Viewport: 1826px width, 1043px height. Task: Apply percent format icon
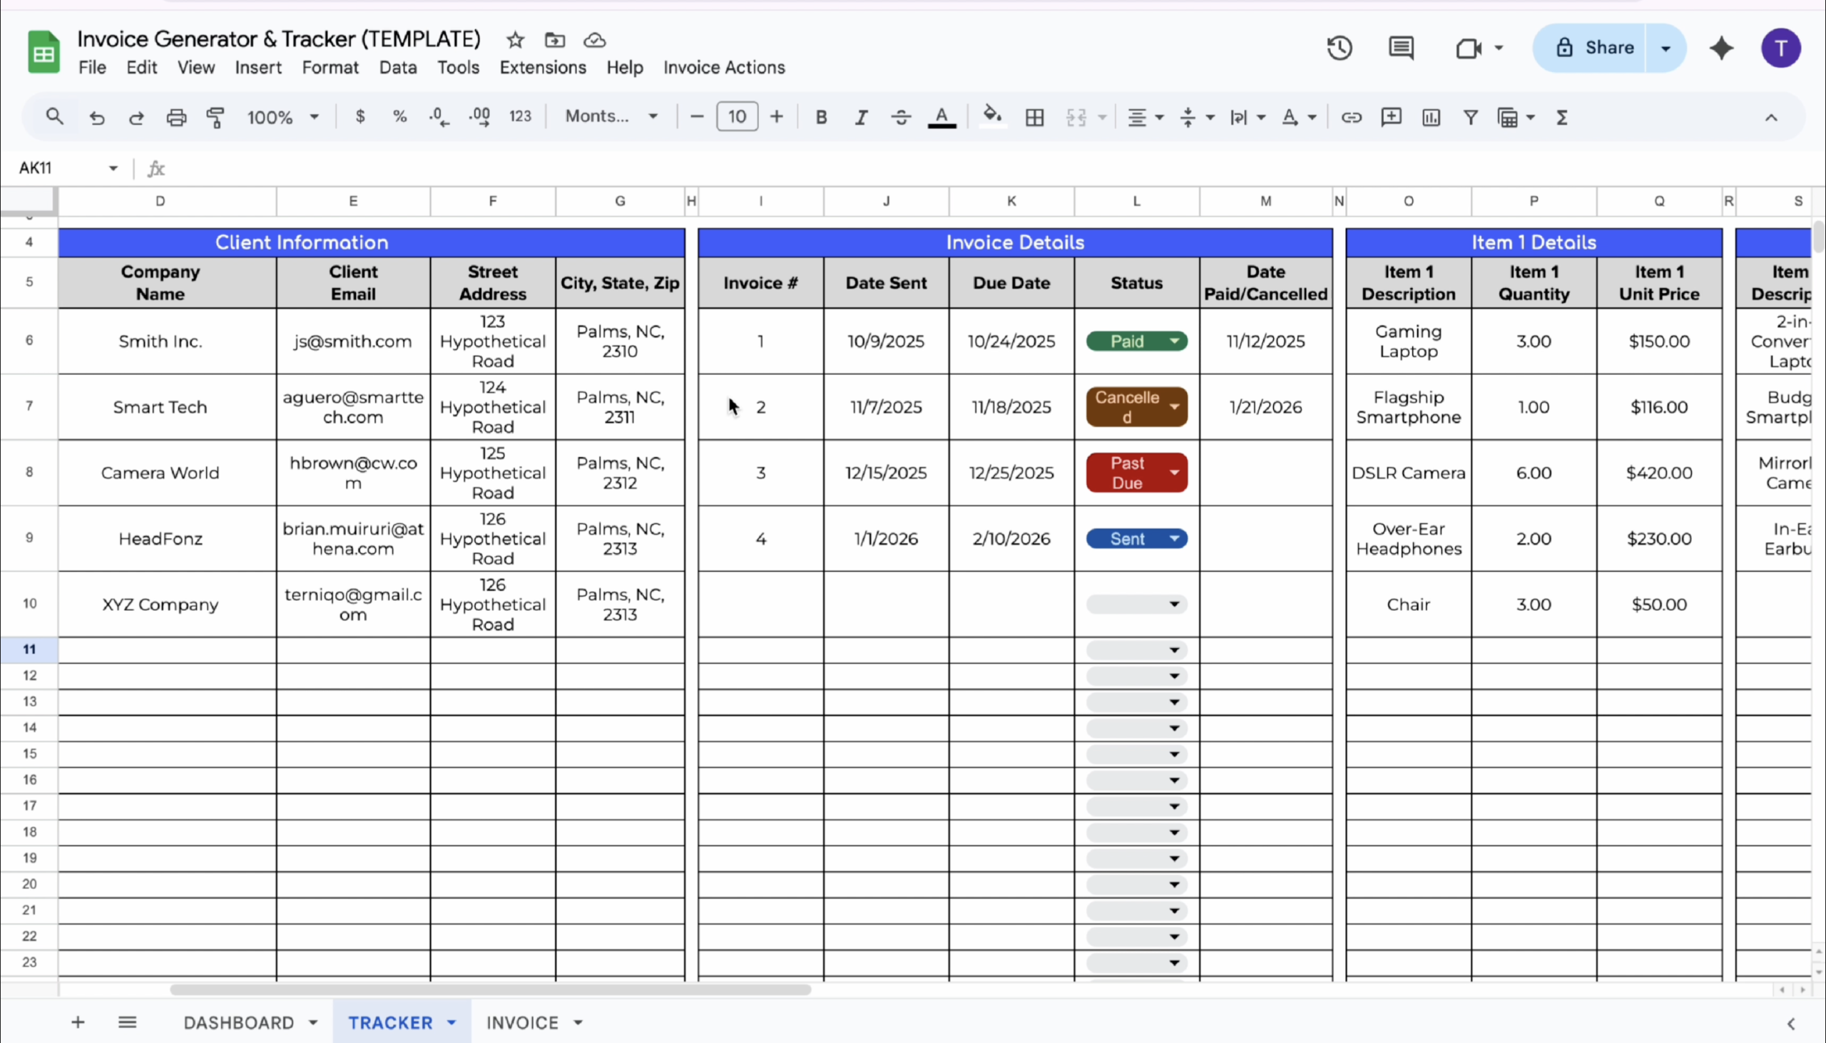tap(399, 117)
